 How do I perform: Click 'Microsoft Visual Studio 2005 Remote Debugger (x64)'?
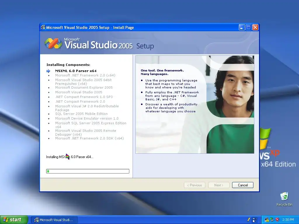(x=86, y=133)
